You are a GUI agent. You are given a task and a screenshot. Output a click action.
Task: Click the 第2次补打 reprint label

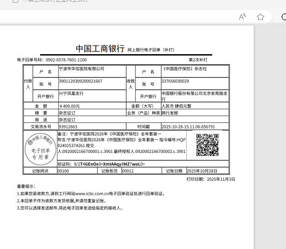198,60
